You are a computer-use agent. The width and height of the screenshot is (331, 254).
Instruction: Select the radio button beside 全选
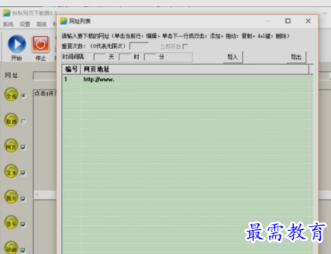click(24, 96)
